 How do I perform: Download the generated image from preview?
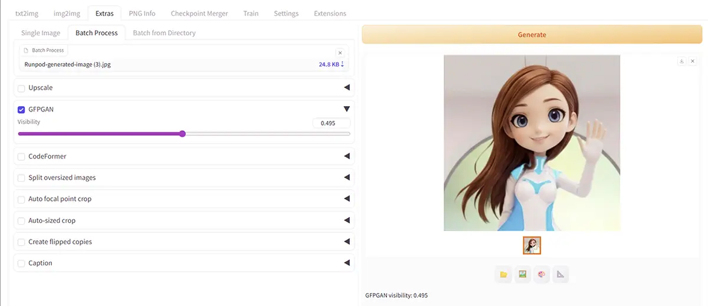click(x=681, y=61)
